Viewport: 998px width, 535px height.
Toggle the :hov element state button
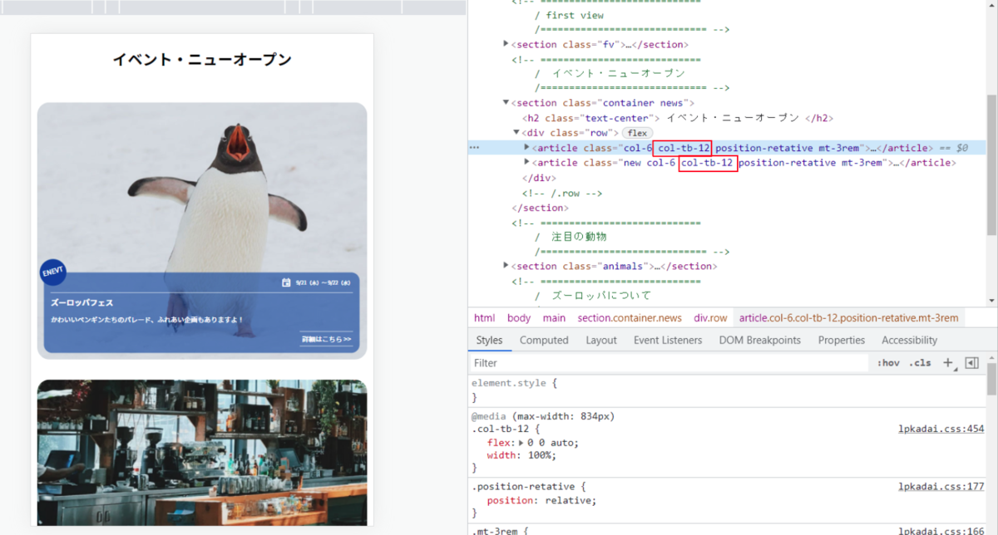coord(888,363)
